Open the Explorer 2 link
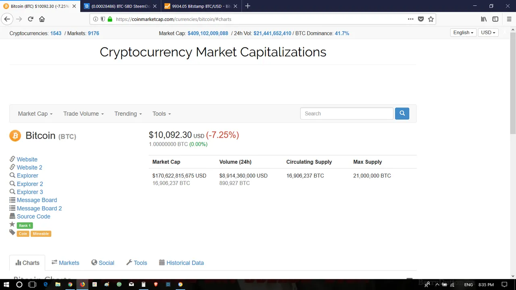 (30, 184)
